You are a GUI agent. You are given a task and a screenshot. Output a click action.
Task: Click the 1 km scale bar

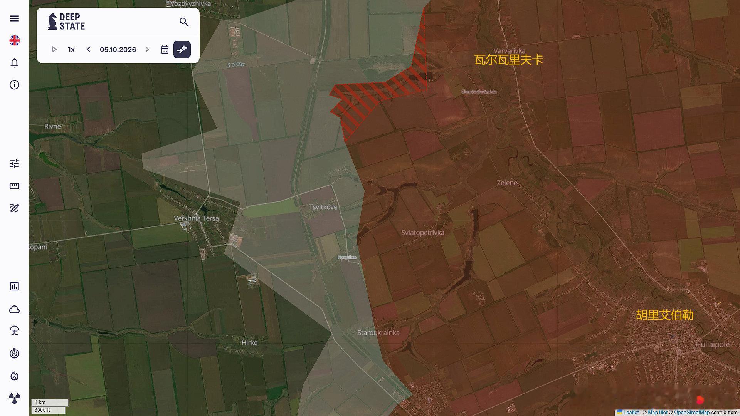point(50,402)
